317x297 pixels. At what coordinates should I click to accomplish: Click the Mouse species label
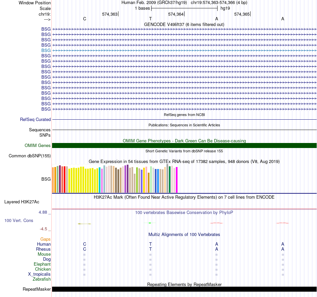pos(44,254)
